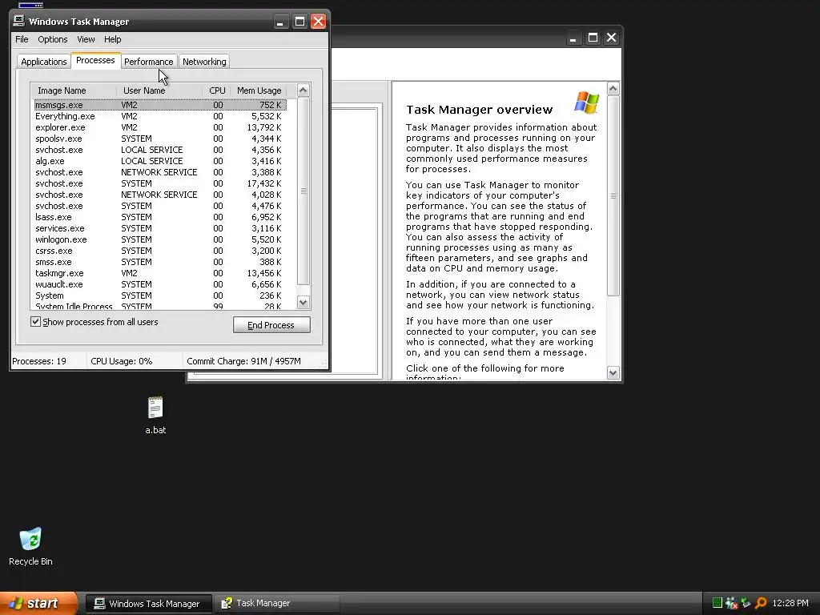Click Windows Task Manager taskbar button
The image size is (820, 615).
click(x=148, y=604)
